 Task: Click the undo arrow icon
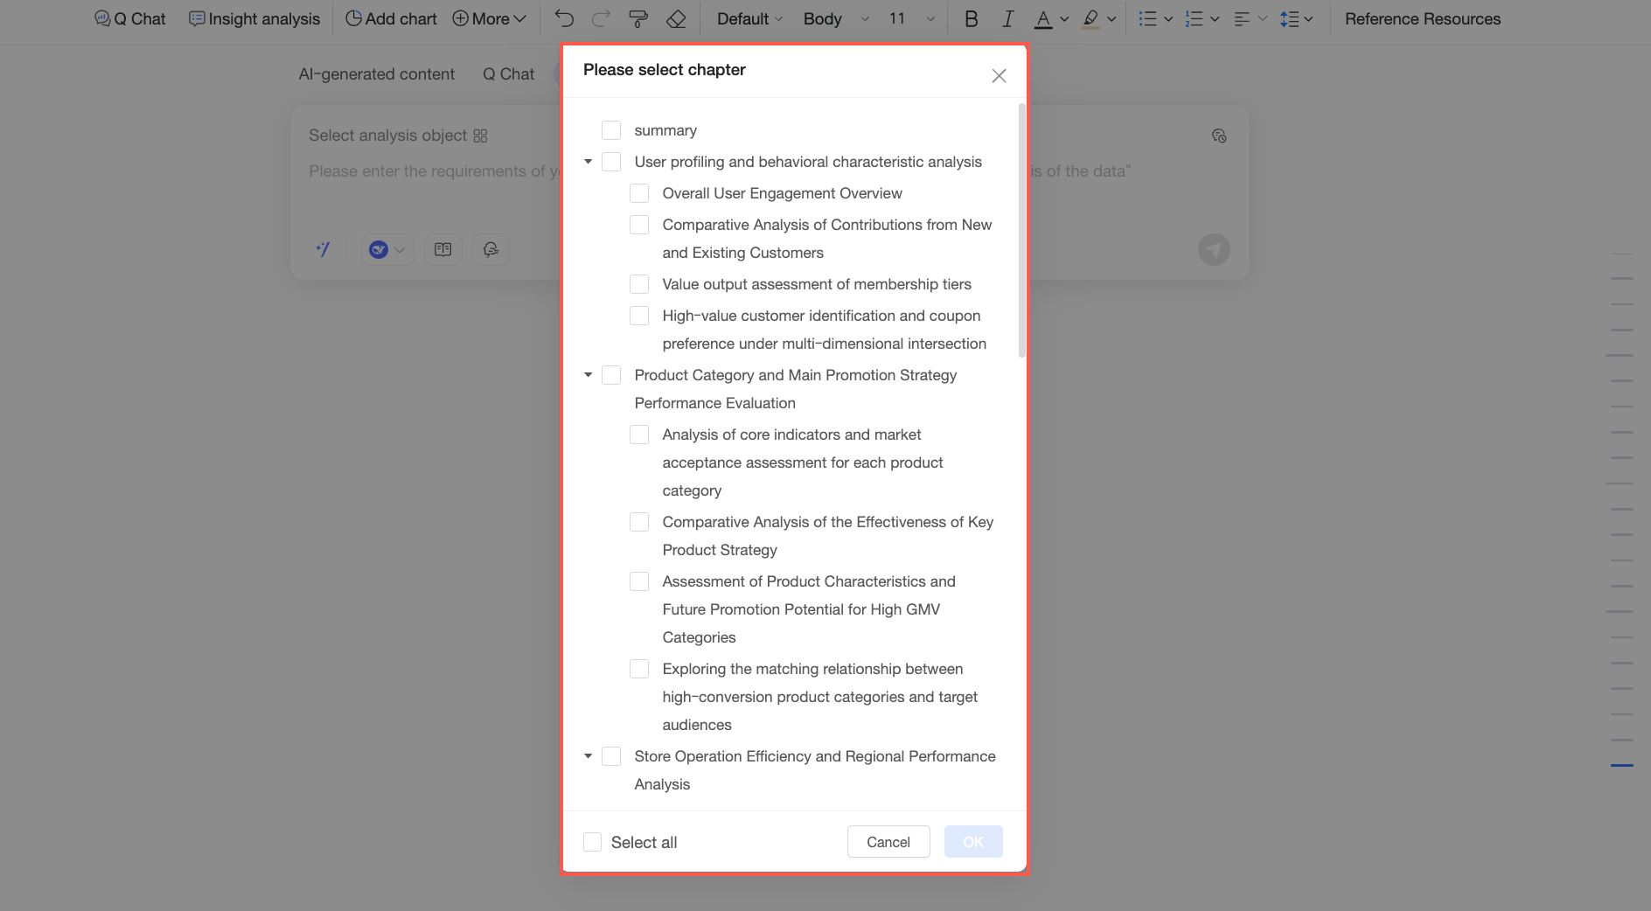(x=564, y=19)
